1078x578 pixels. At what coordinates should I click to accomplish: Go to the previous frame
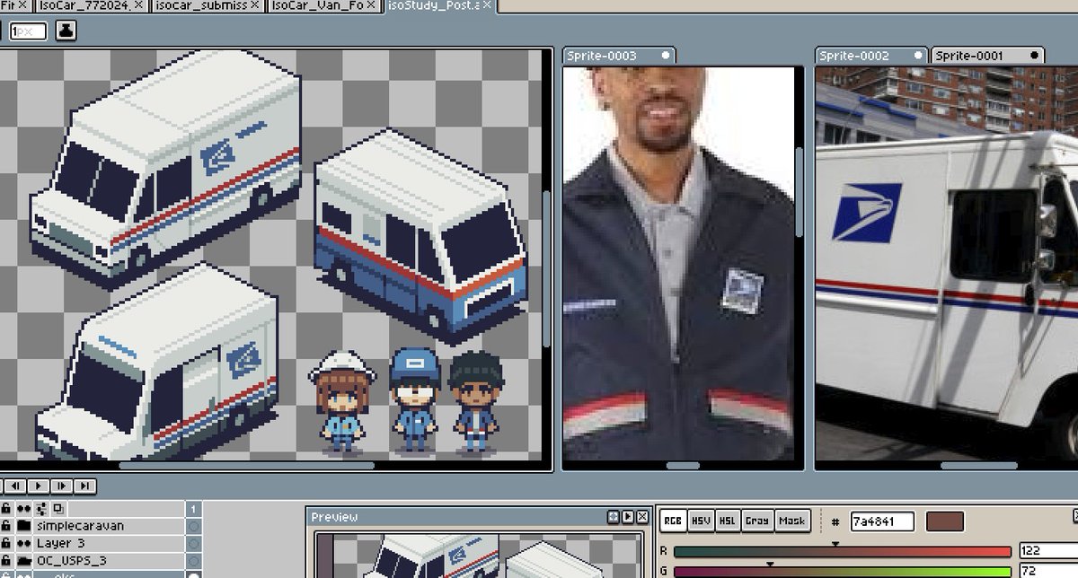click(16, 486)
